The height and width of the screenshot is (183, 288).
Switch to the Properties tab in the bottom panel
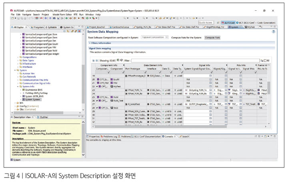[x=93, y=136]
